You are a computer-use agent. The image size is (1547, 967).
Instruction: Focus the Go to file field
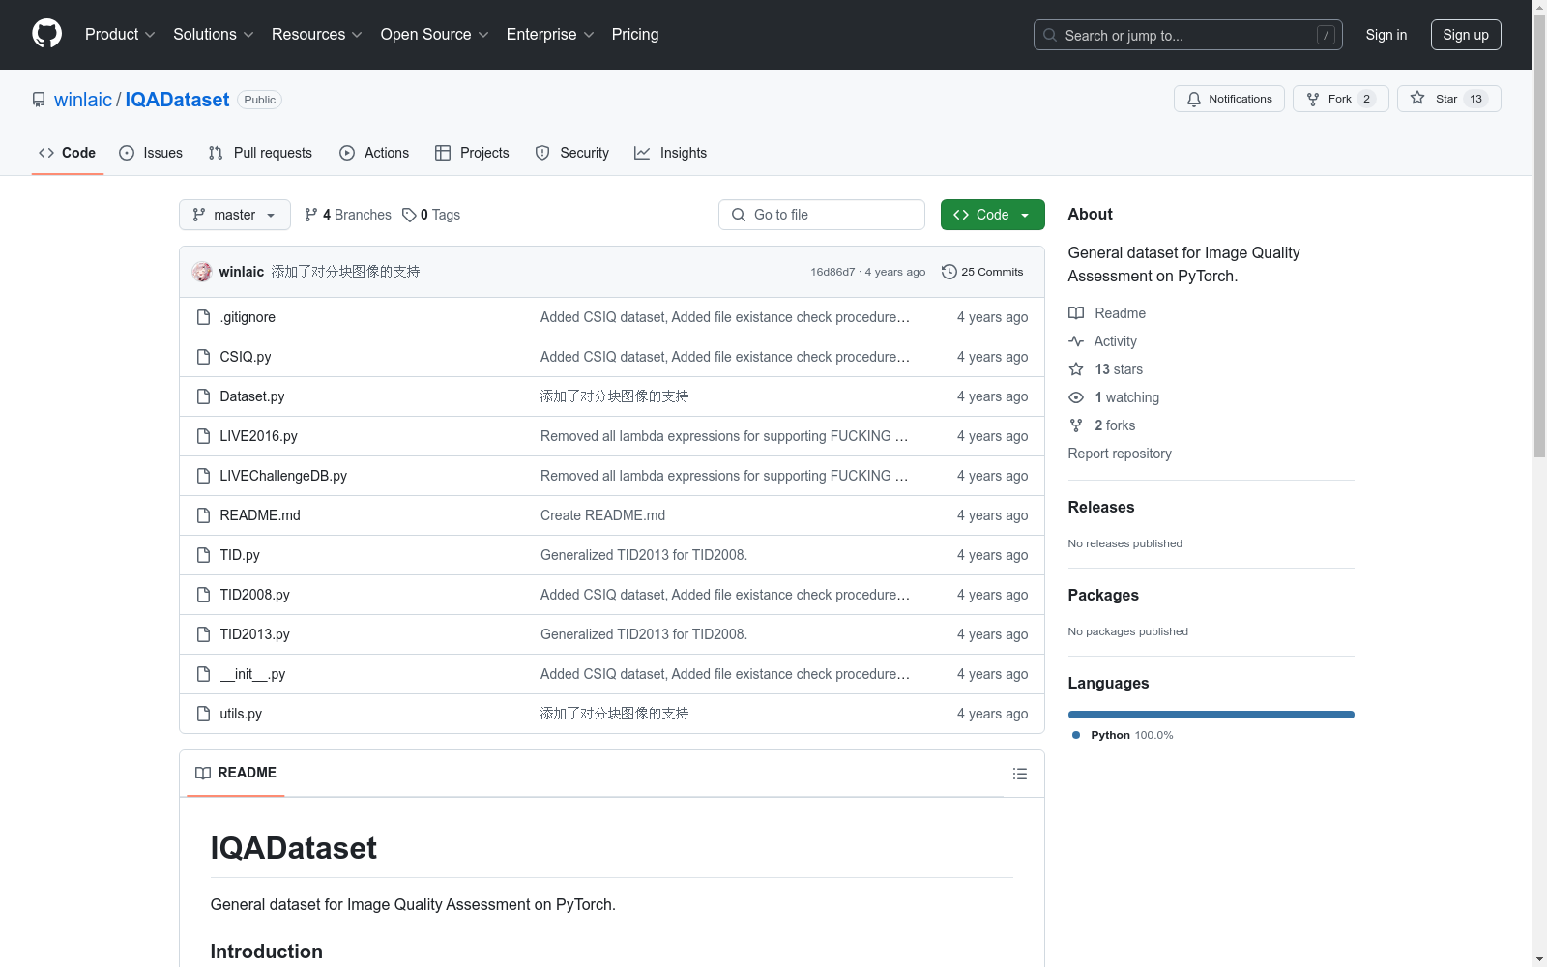[822, 215]
